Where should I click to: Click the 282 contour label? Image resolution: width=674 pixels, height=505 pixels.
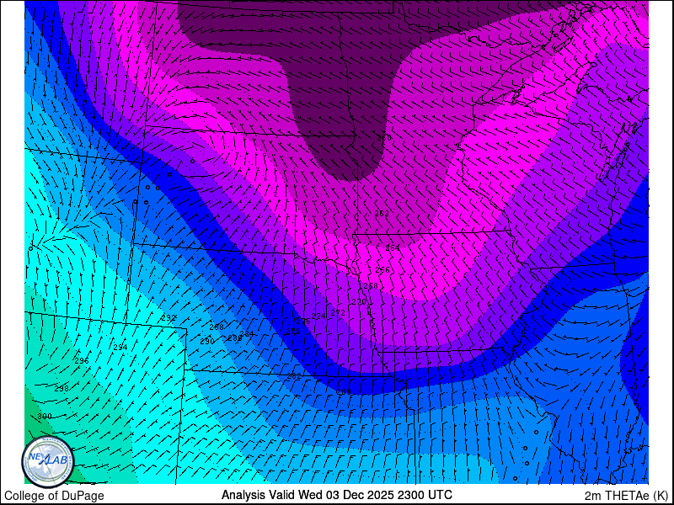point(294,375)
